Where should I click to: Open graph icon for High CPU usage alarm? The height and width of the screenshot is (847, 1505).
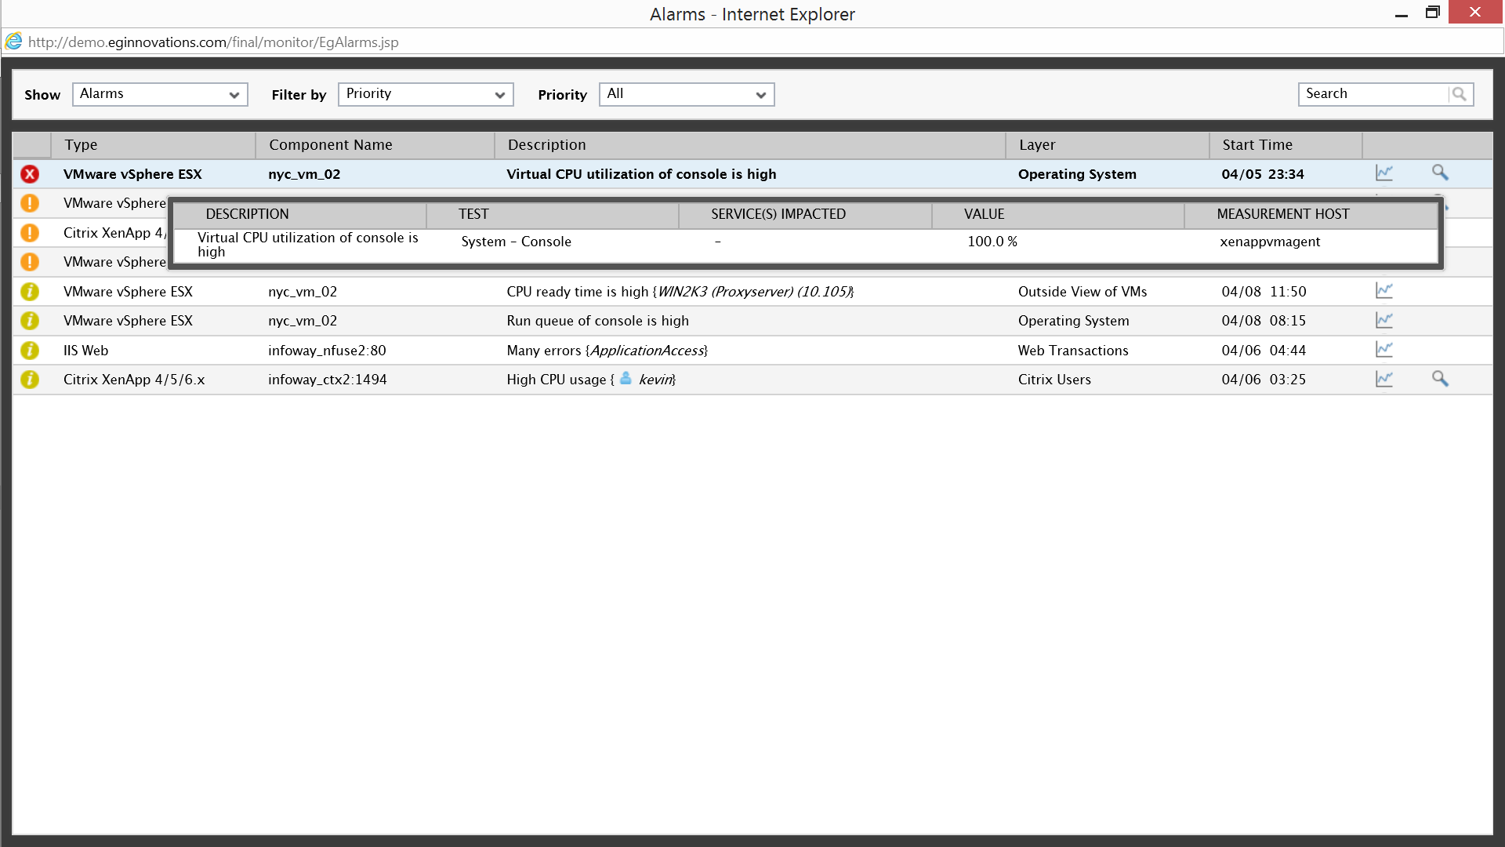(1384, 379)
